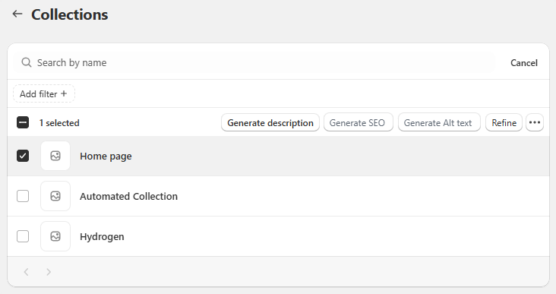The width and height of the screenshot is (556, 294).
Task: Click the '1 selected' label
Action: pyautogui.click(x=59, y=123)
